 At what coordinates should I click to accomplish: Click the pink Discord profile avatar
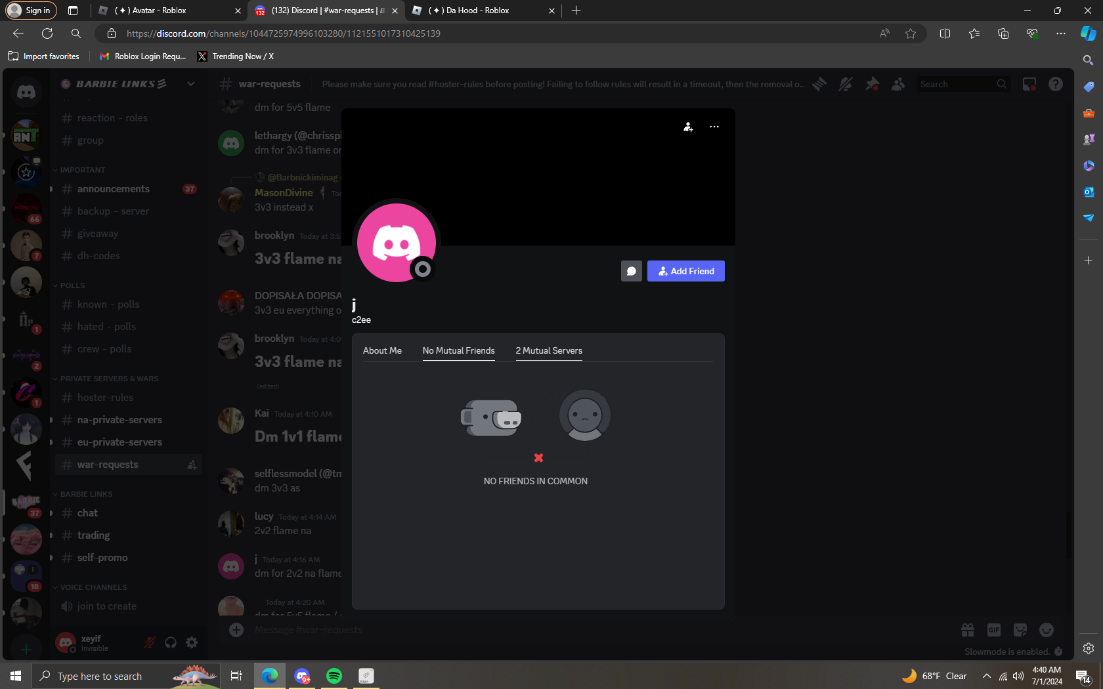click(x=397, y=243)
